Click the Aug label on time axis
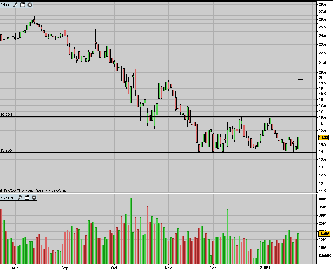Viewport: 333px width, 270px height. 15,268
